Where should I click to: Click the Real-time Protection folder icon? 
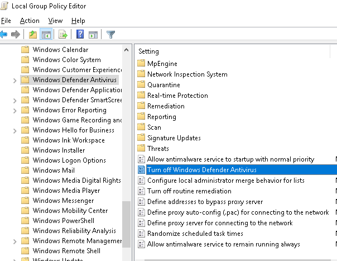(141, 95)
